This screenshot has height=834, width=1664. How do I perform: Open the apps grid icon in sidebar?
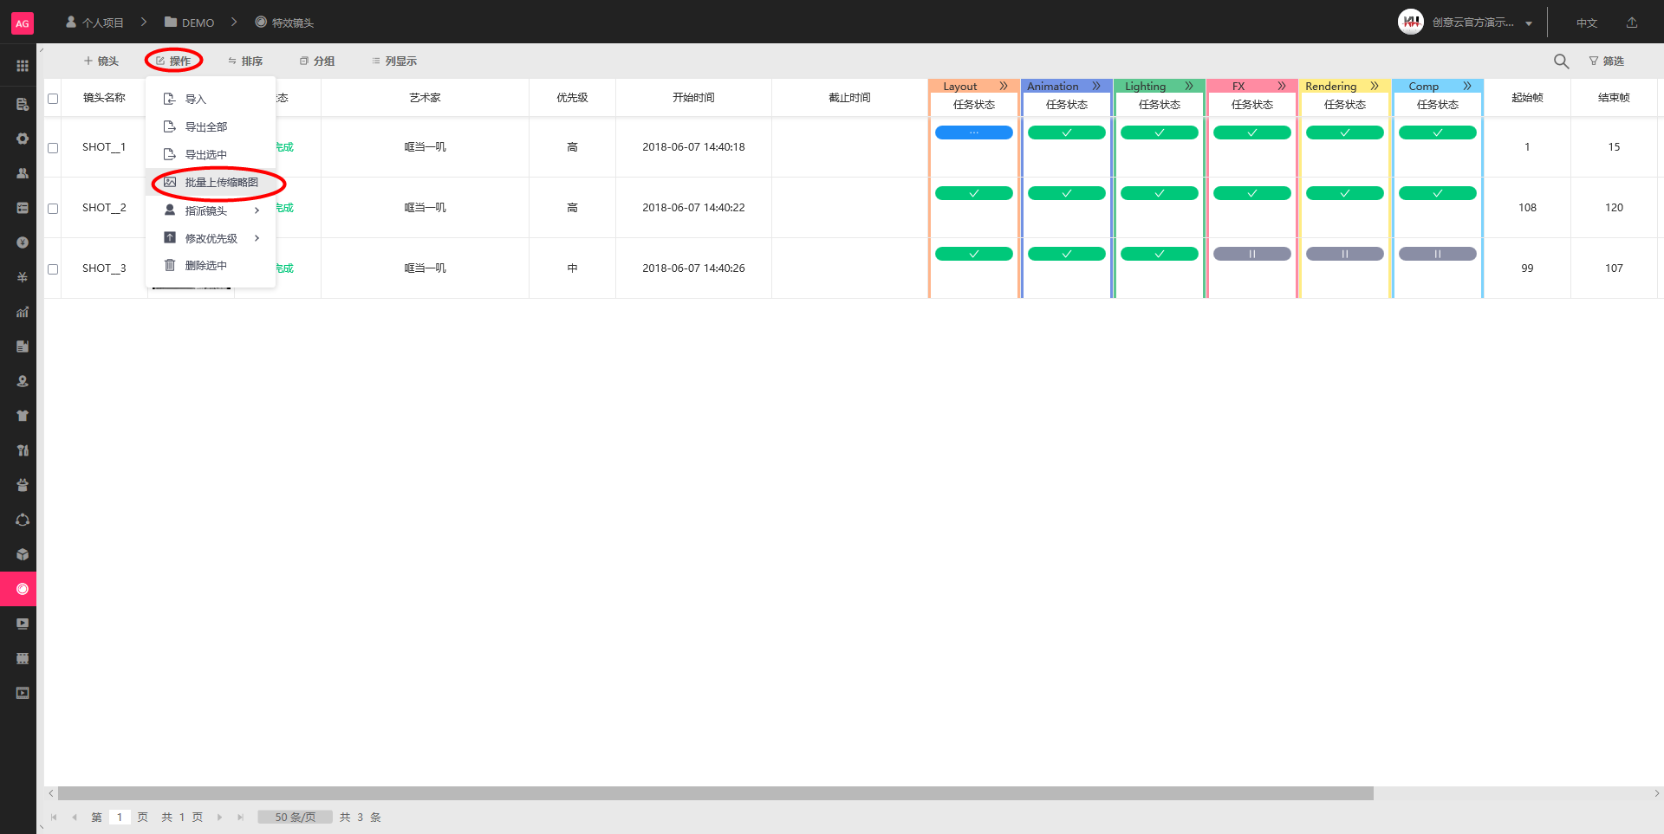click(23, 66)
